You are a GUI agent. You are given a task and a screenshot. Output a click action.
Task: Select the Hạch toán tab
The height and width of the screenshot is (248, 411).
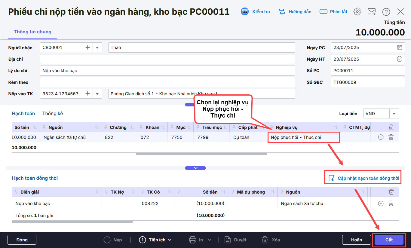[x=23, y=114]
